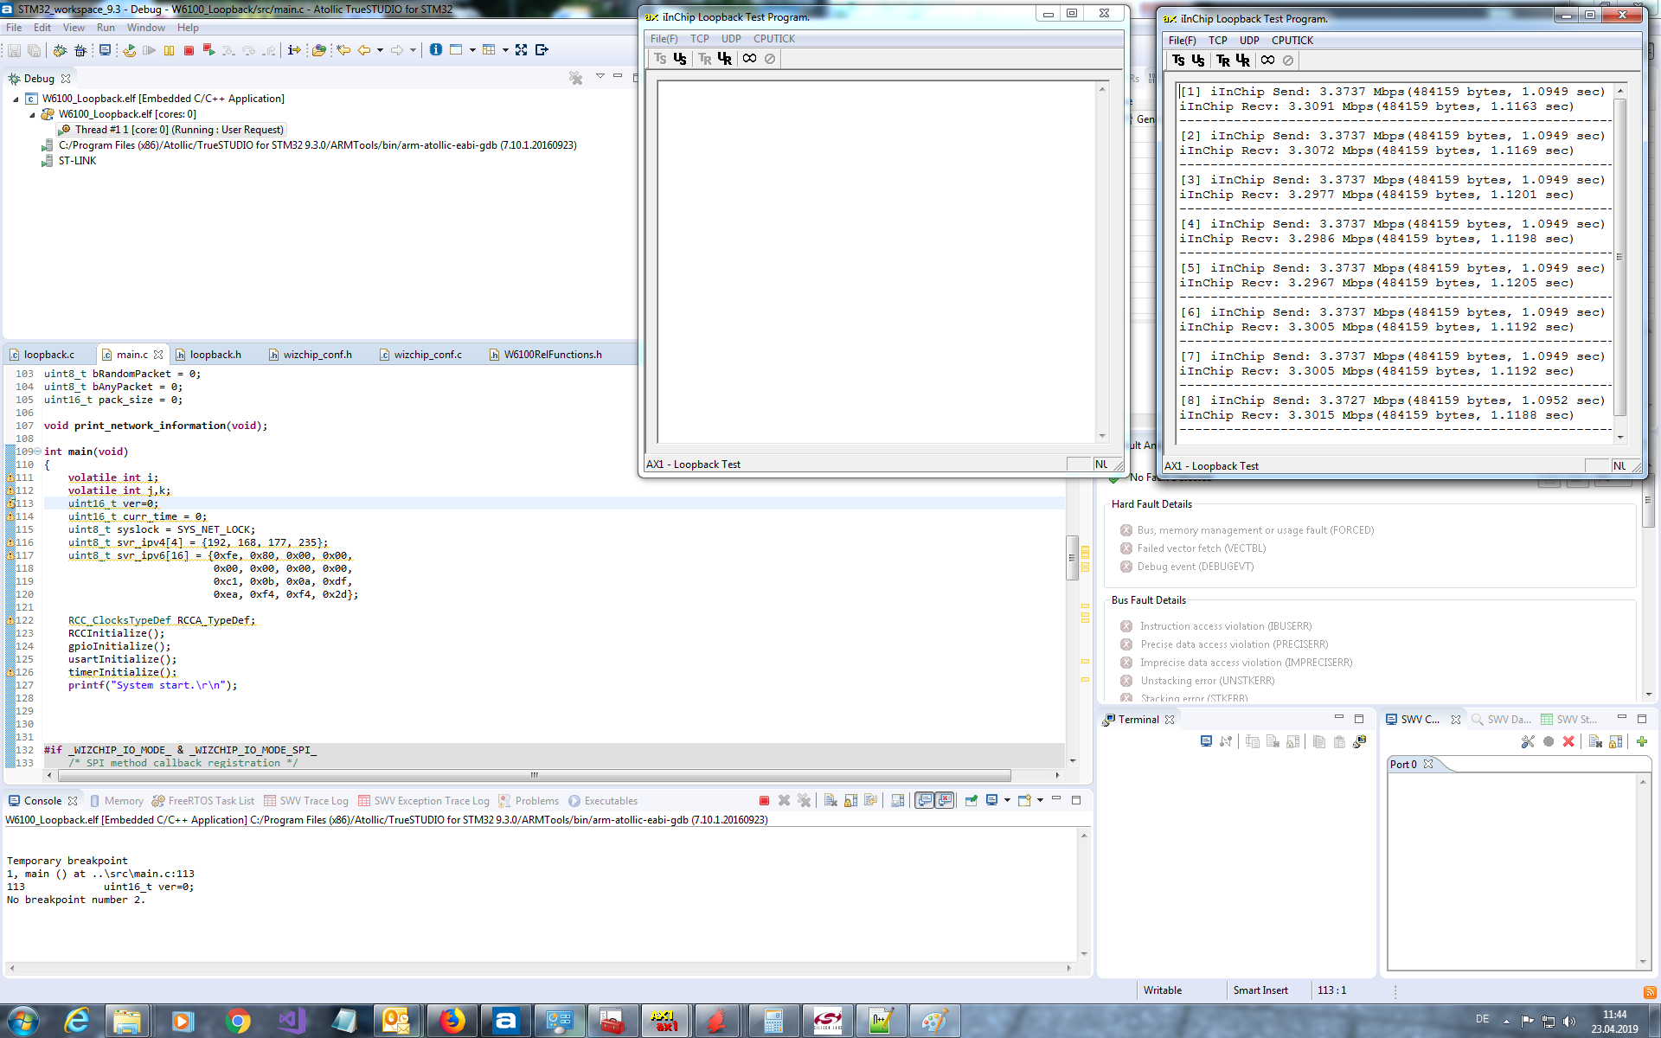Close the main.c editor tab
1661x1038 pixels.
pyautogui.click(x=158, y=355)
